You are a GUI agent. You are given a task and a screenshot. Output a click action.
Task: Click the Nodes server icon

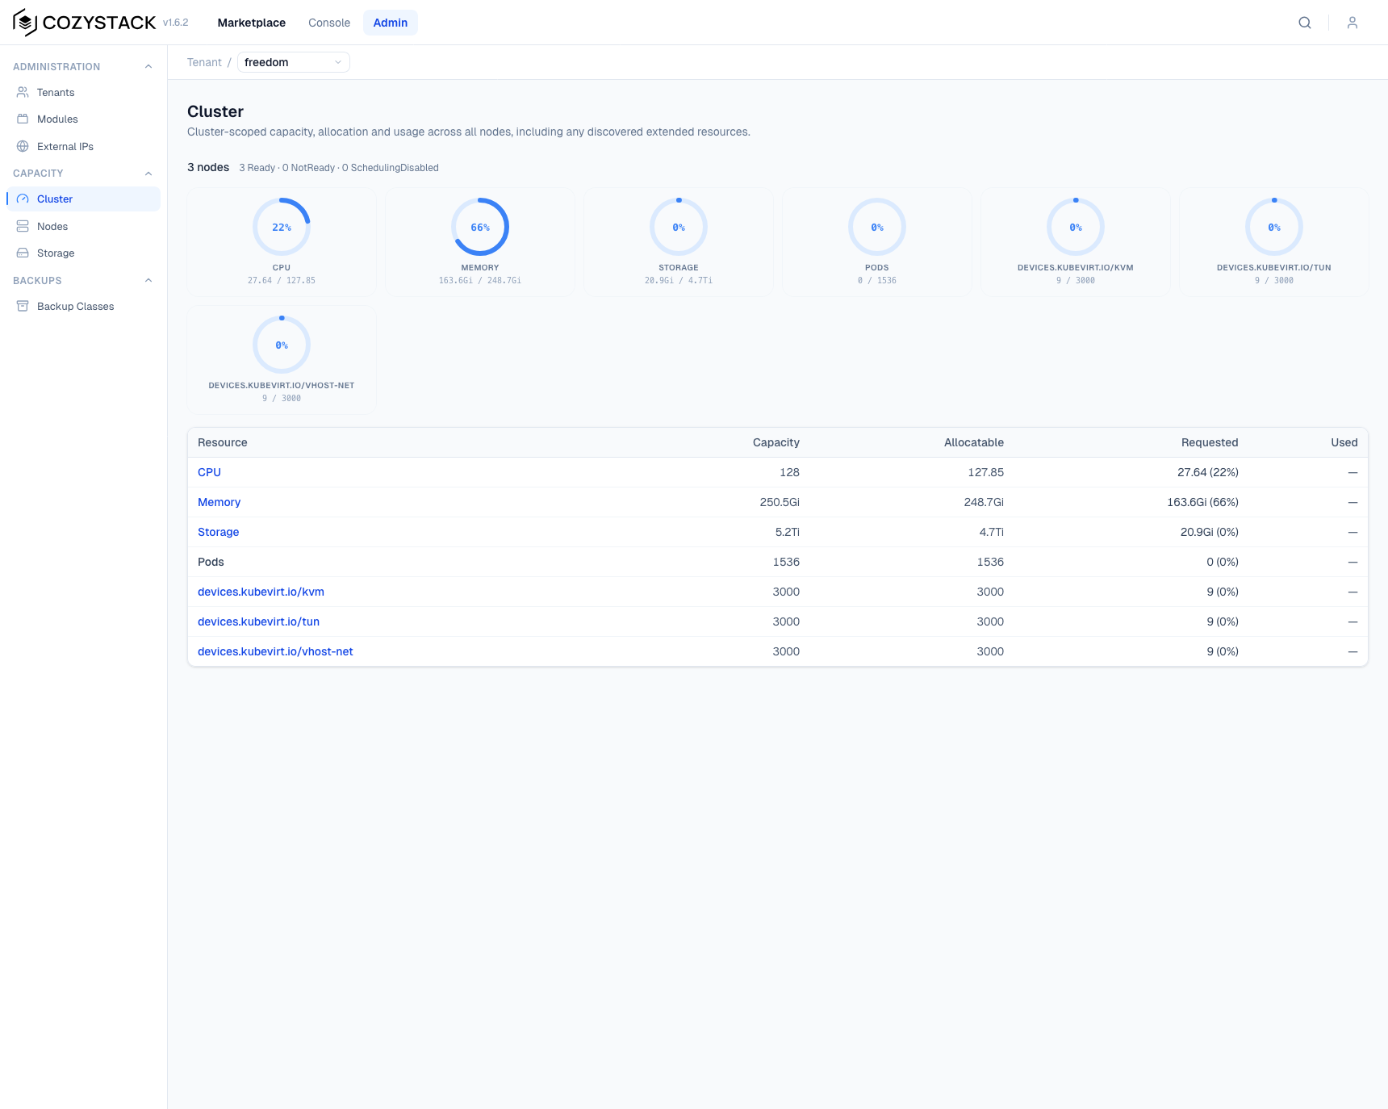click(x=23, y=226)
